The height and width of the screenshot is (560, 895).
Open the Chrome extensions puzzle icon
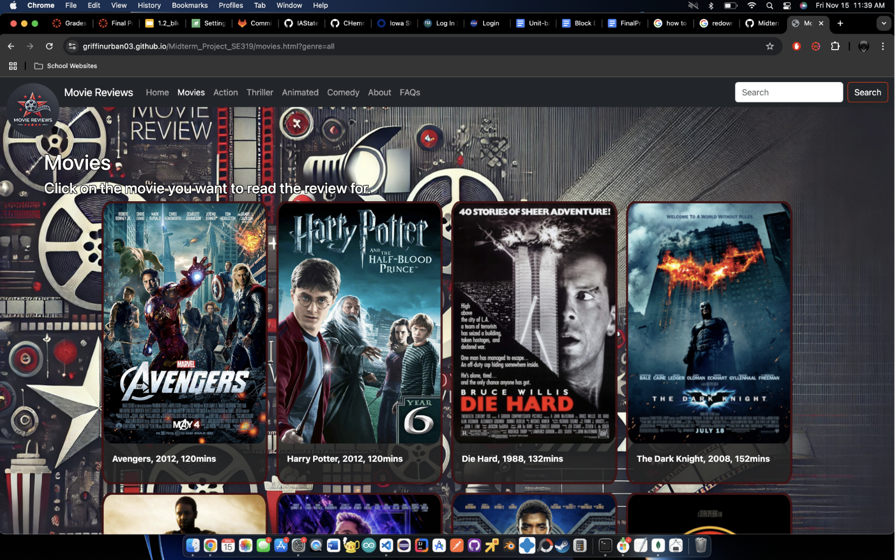(x=835, y=46)
